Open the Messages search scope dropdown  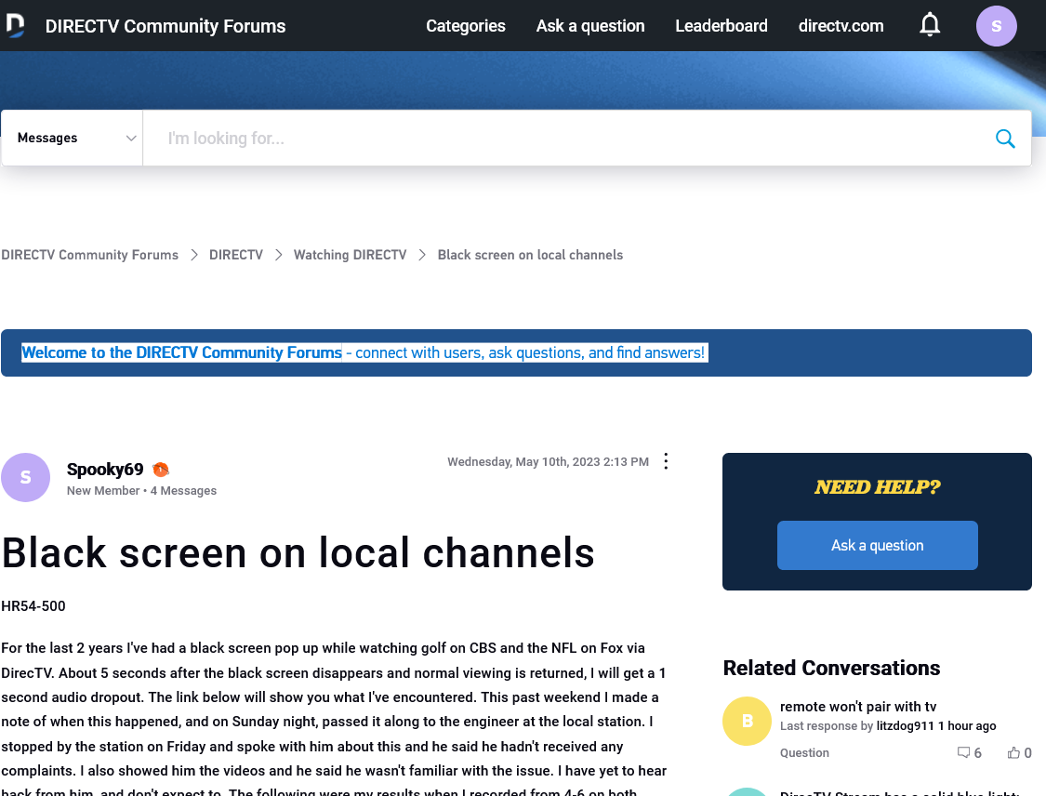click(71, 138)
